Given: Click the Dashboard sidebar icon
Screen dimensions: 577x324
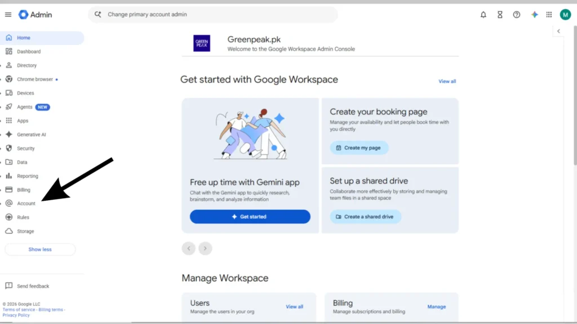Looking at the screenshot, I should [x=9, y=51].
